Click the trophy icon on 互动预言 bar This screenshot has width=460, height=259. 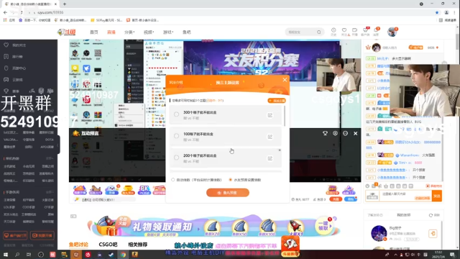pyautogui.click(x=325, y=133)
